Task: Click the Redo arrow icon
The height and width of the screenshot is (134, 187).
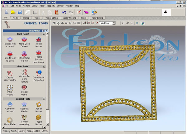Action: (x=71, y=12)
